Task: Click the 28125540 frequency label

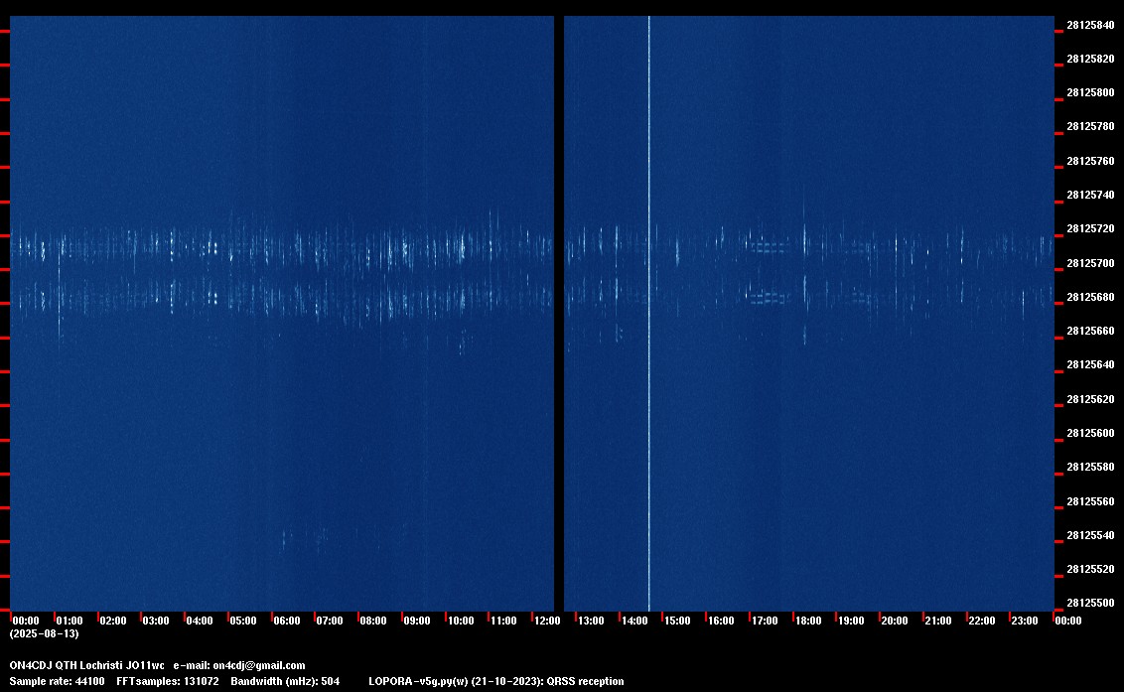Action: 1090,536
